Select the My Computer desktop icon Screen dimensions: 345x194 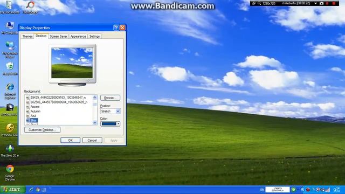coord(10,27)
